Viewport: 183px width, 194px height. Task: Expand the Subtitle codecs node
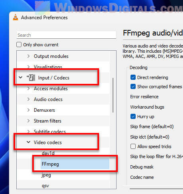coord(28,131)
